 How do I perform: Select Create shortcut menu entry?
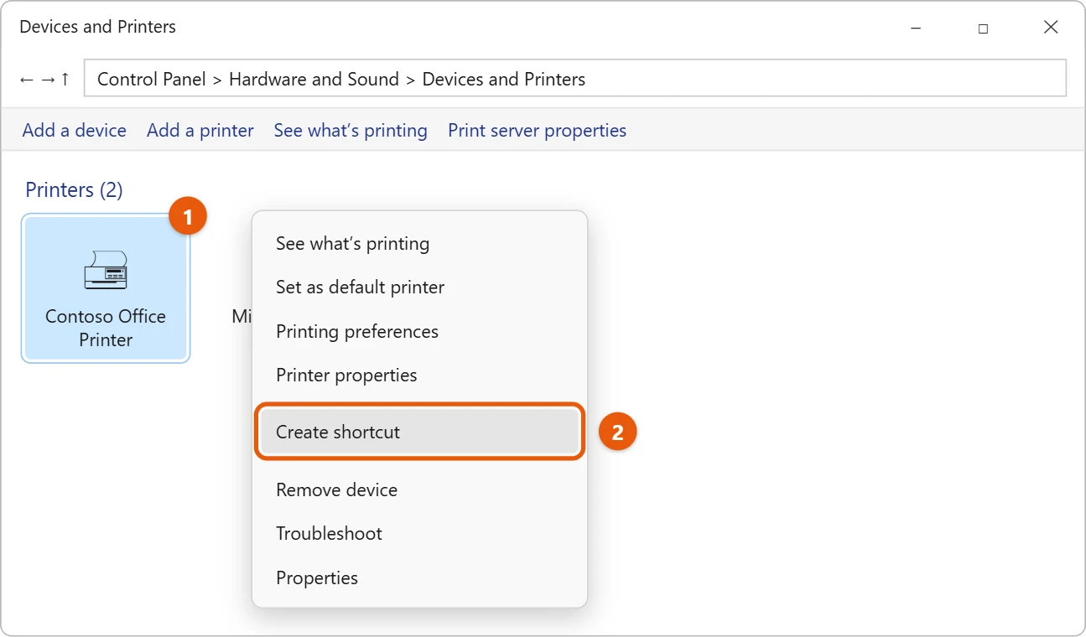(419, 432)
